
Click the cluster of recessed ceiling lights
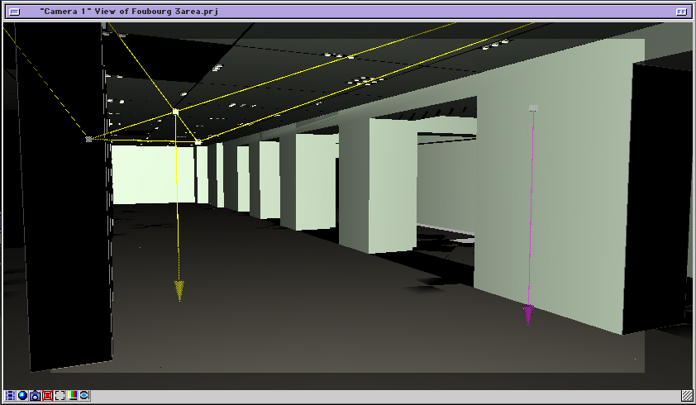[364, 81]
